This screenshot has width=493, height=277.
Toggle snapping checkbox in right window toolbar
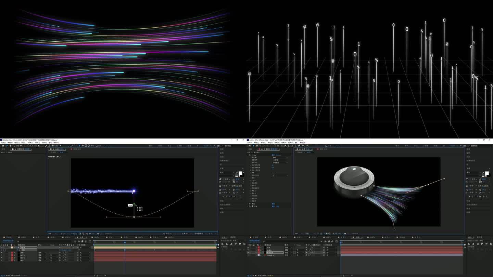[326, 146]
